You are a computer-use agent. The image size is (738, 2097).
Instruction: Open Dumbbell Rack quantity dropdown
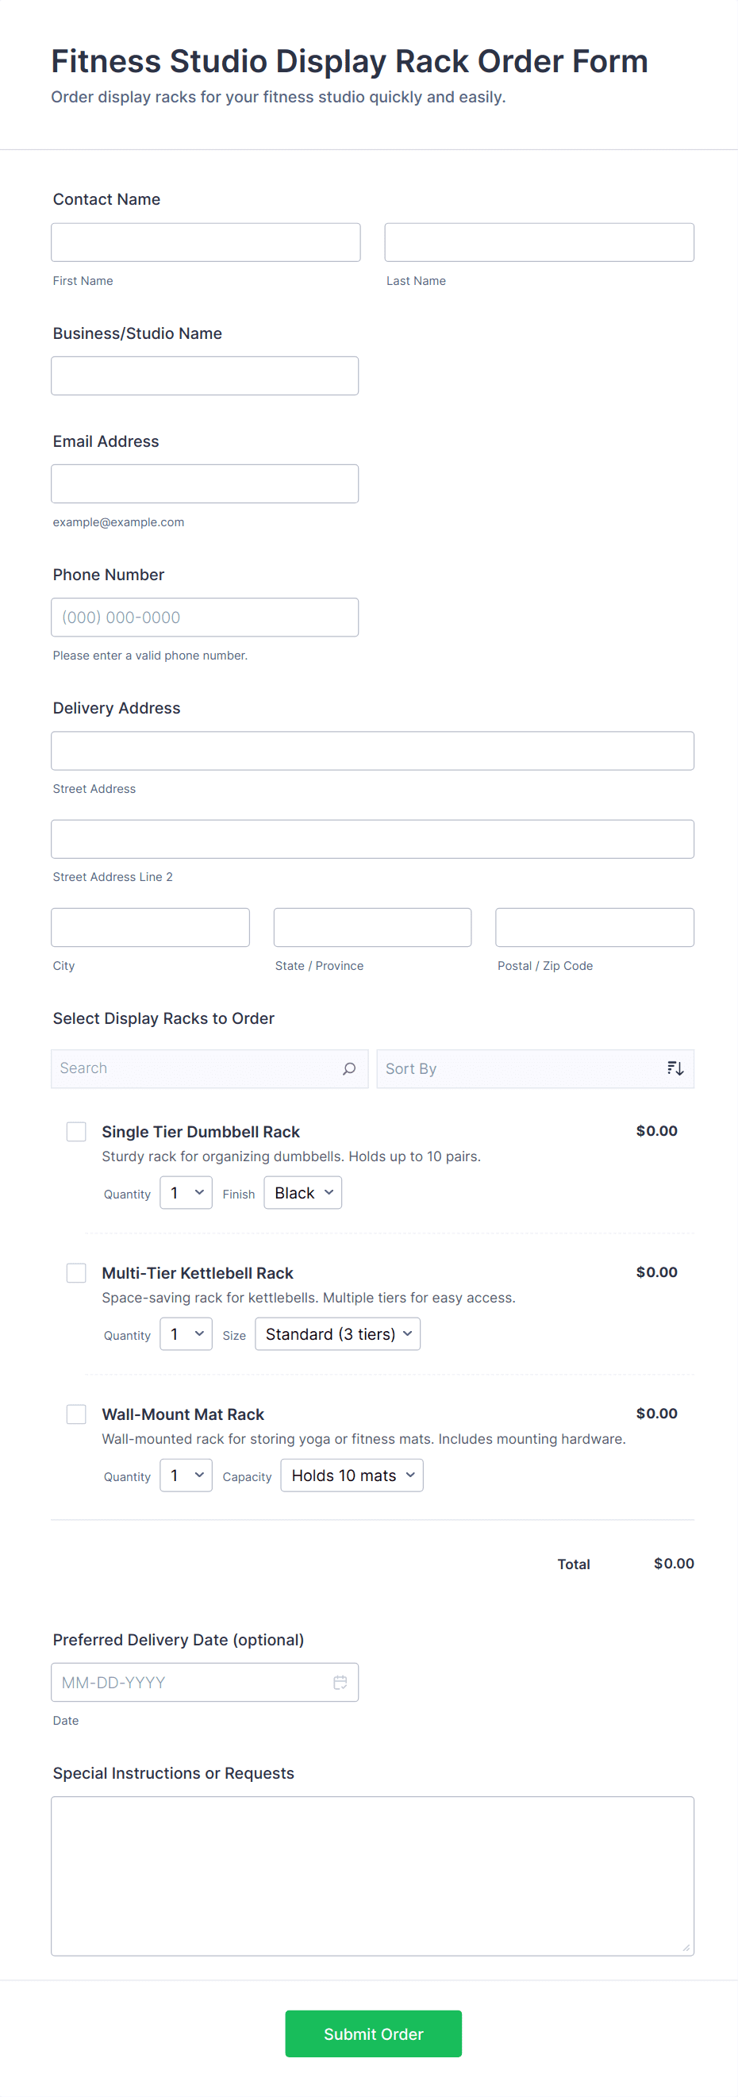186,1193
